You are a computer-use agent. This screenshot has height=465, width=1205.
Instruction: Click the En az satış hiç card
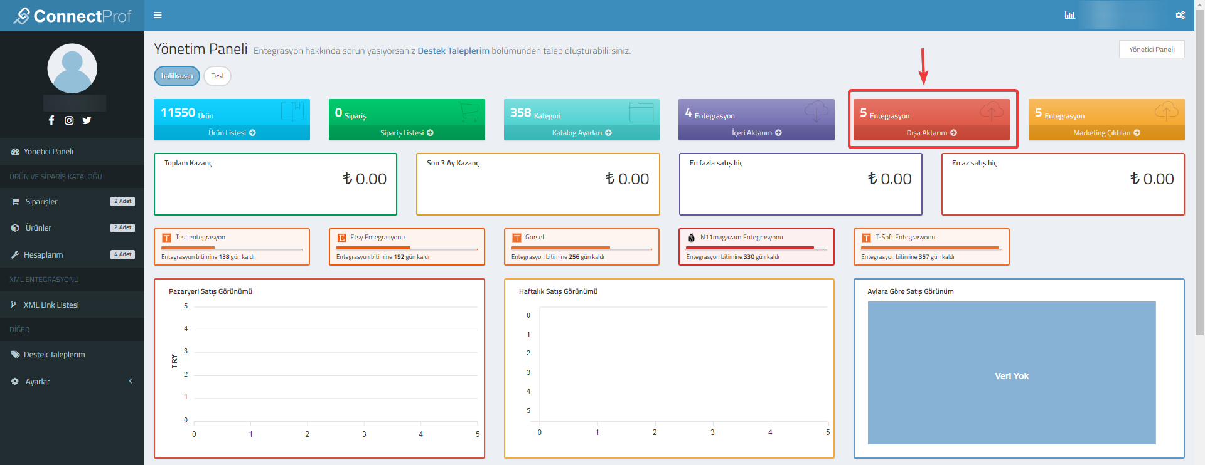click(1063, 184)
